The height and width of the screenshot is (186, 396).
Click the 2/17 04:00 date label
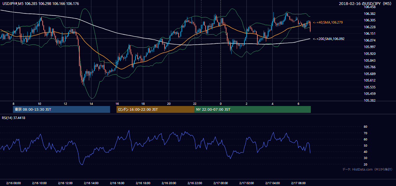(272, 183)
